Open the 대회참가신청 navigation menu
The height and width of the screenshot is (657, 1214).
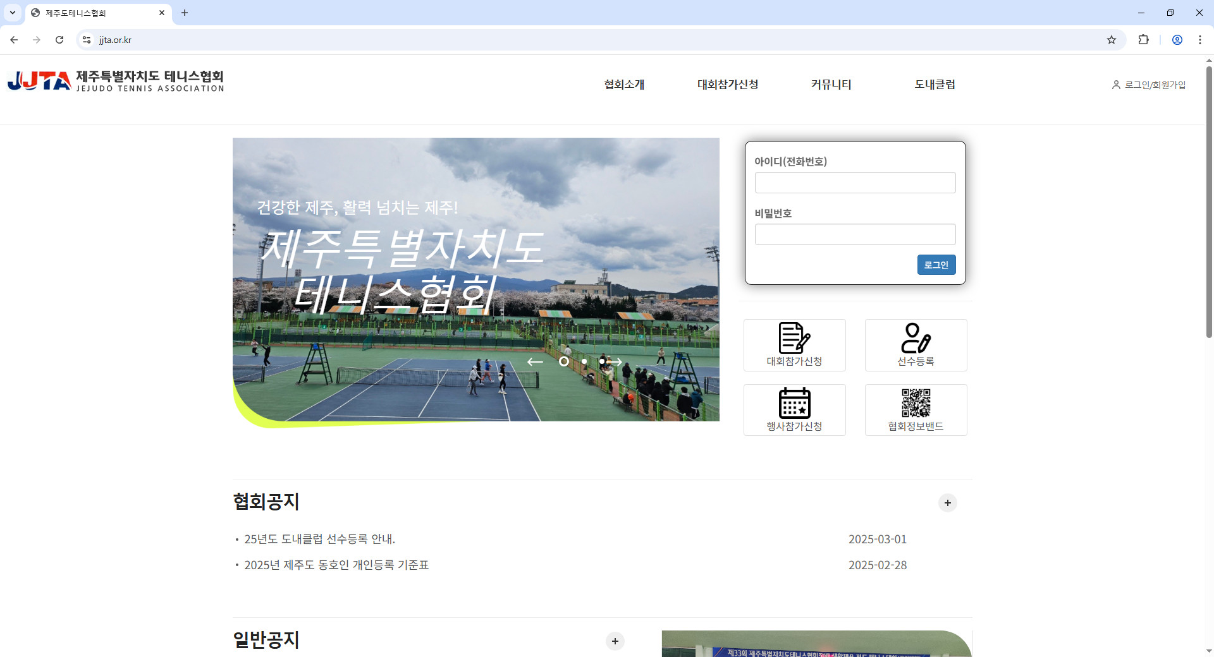[728, 85]
